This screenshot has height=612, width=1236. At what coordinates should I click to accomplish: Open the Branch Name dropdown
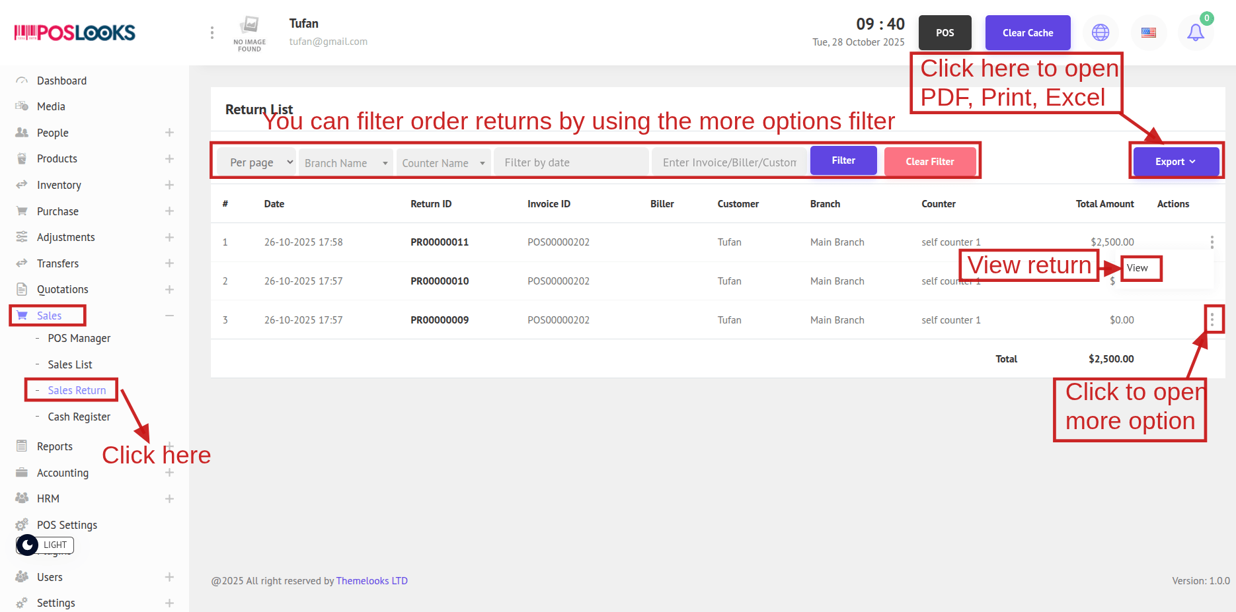click(346, 163)
